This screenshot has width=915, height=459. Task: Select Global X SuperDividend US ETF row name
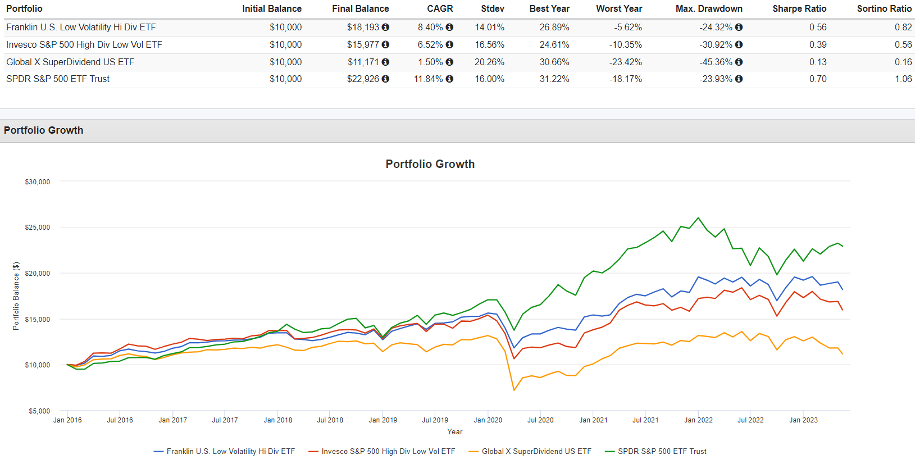pyautogui.click(x=70, y=62)
